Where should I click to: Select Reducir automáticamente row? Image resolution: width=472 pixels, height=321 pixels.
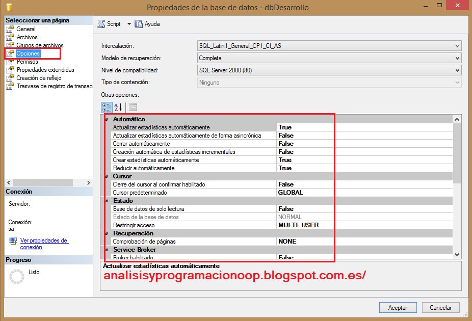[282, 168]
